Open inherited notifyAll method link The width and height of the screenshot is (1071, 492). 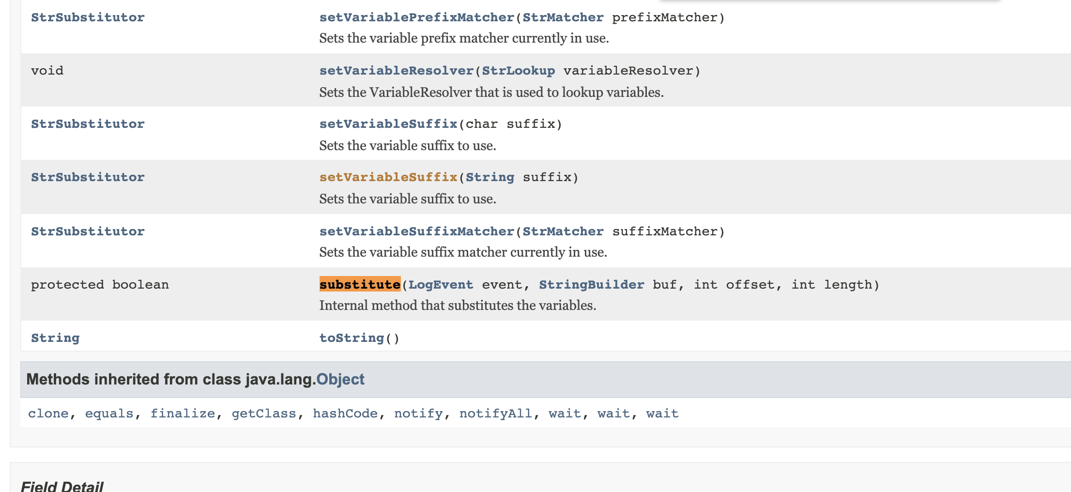tap(496, 414)
